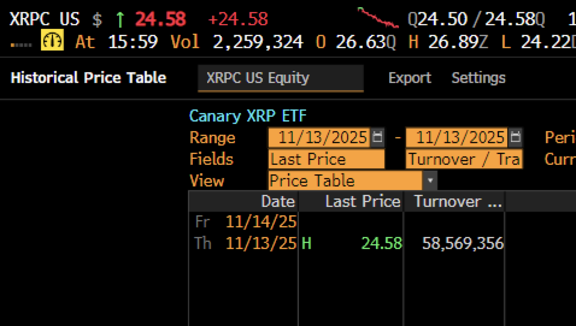576x326 pixels.
Task: Click the range end date field
Action: pyautogui.click(x=456, y=138)
